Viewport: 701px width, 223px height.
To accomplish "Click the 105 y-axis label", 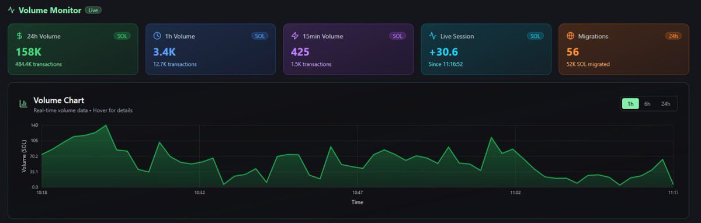I will (x=34, y=141).
